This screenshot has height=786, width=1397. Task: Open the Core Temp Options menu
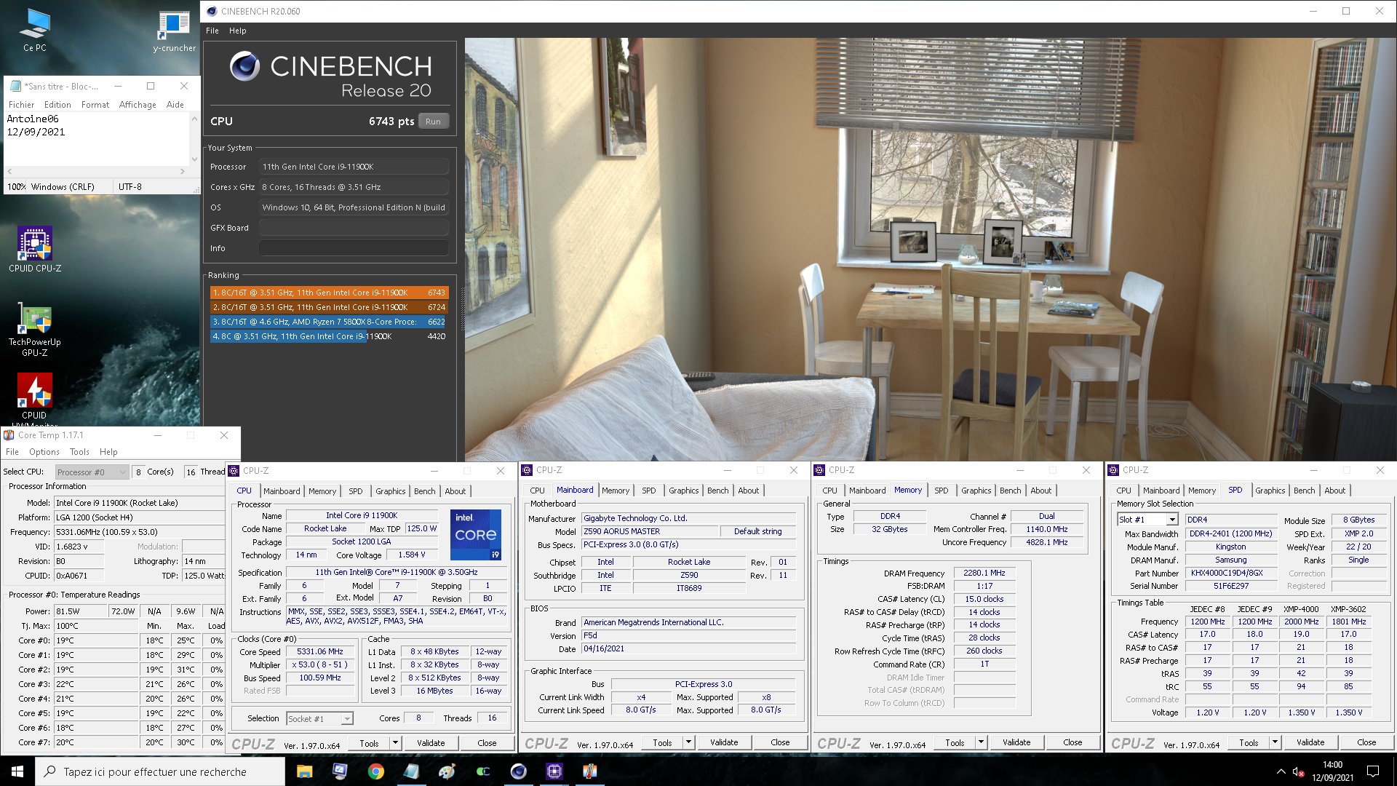pyautogui.click(x=44, y=452)
